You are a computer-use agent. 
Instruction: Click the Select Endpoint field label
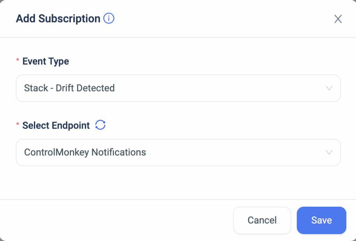point(56,126)
